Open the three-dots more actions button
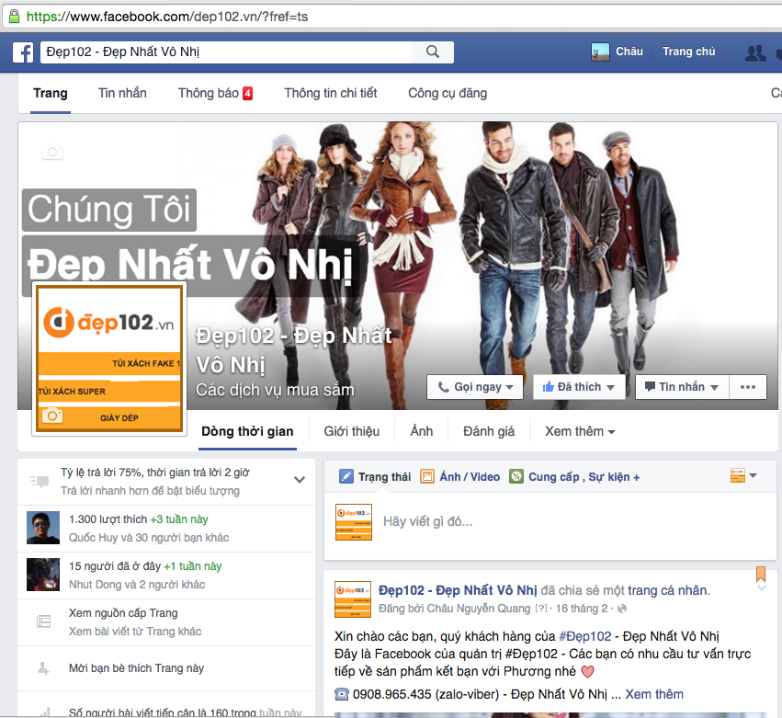The width and height of the screenshot is (782, 718). coord(748,387)
